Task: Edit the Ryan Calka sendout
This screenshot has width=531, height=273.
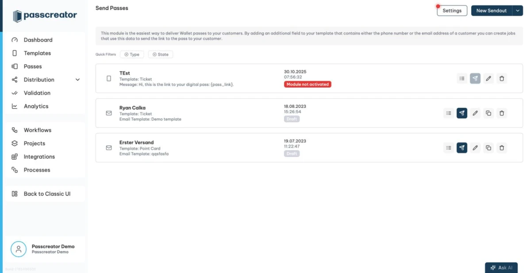Action: pyautogui.click(x=475, y=113)
